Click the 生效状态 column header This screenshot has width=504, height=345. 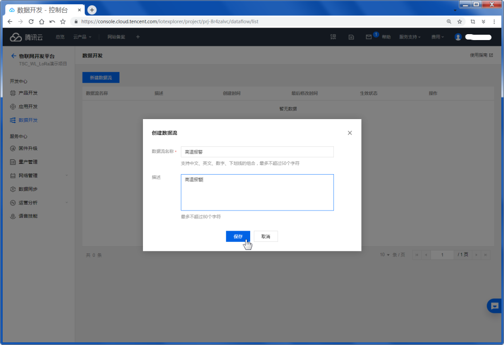tap(369, 93)
